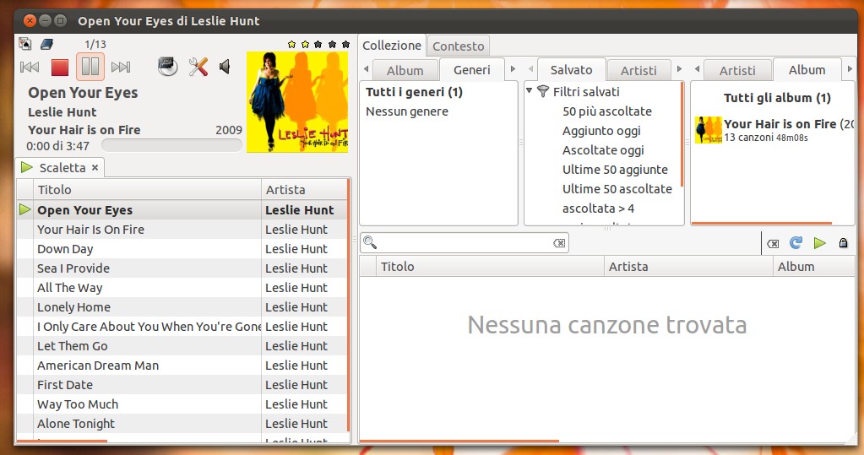Select the Ultime 50 ascoltate filter
The height and width of the screenshot is (455, 864).
coord(617,188)
